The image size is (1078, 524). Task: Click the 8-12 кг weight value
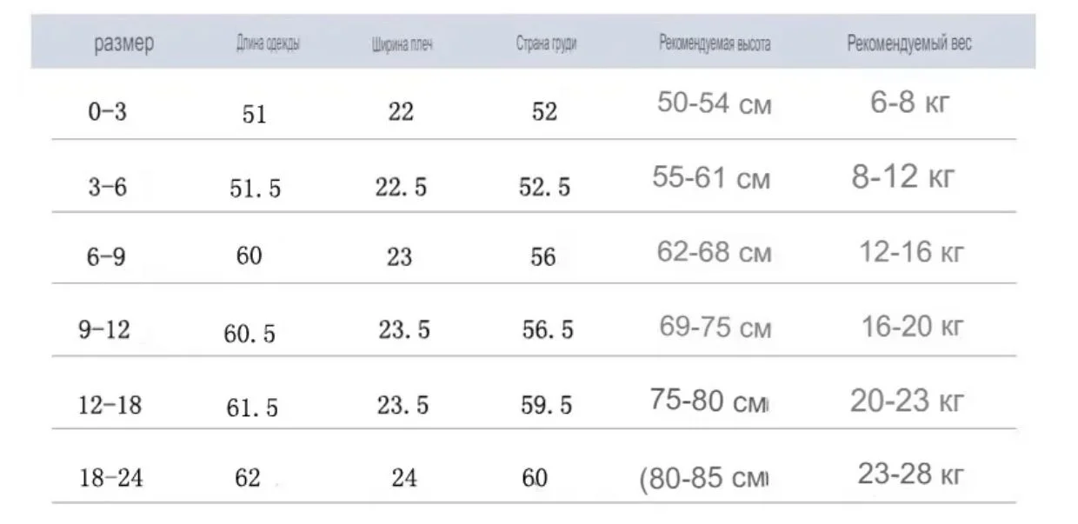coord(903,177)
